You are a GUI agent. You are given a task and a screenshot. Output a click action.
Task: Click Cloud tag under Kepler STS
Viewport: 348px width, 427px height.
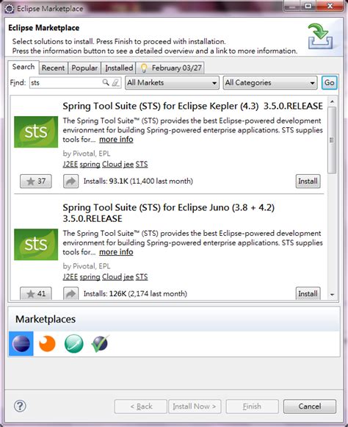pos(112,164)
